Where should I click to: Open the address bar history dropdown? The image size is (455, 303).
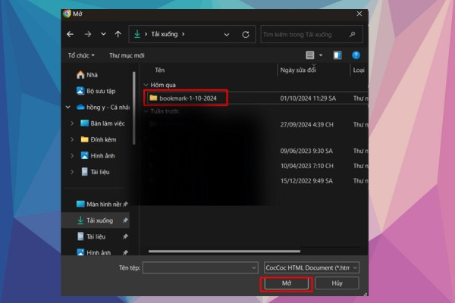(227, 35)
